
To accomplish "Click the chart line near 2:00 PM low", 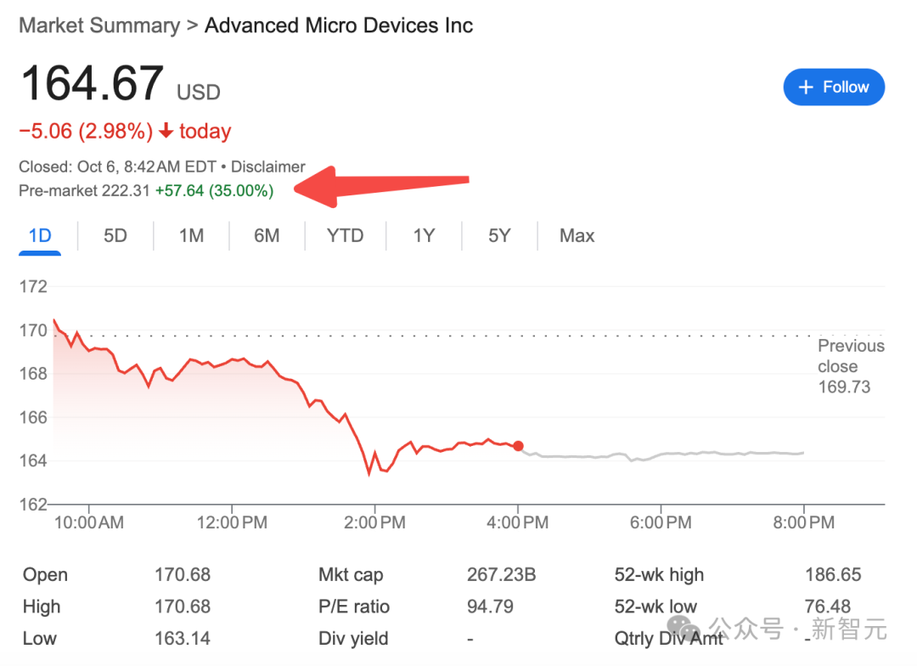I will click(x=369, y=472).
